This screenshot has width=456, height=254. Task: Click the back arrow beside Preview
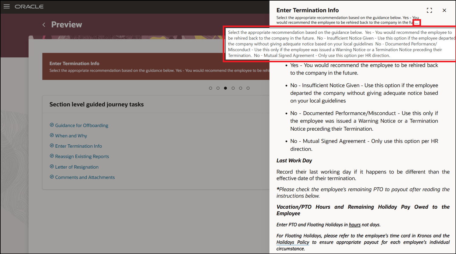[x=44, y=25]
